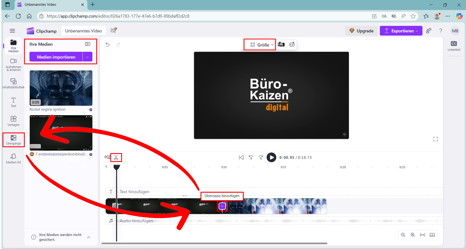466x249 pixels.
Task: Edit the Unbenanntes Video title field
Action: 84,31
